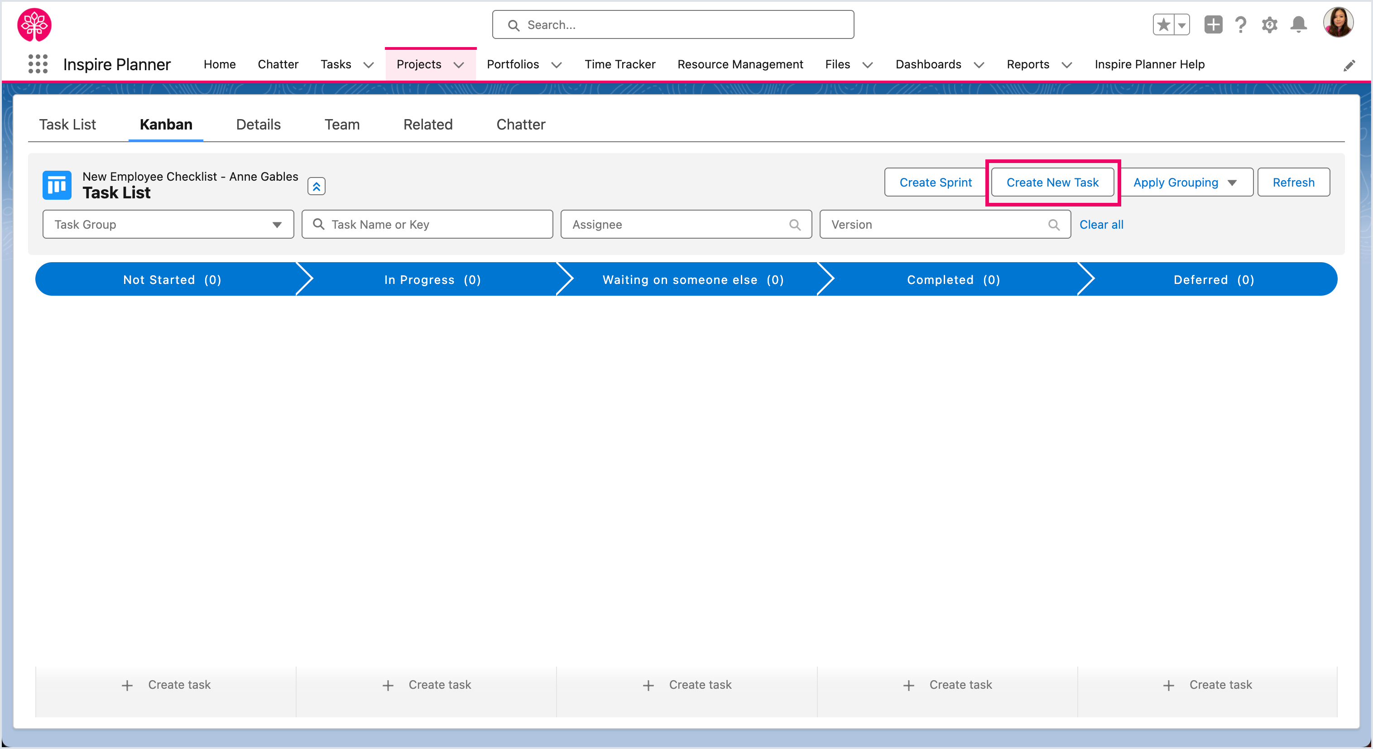The width and height of the screenshot is (1373, 749).
Task: Select the Deferred (0) stage
Action: click(1214, 279)
